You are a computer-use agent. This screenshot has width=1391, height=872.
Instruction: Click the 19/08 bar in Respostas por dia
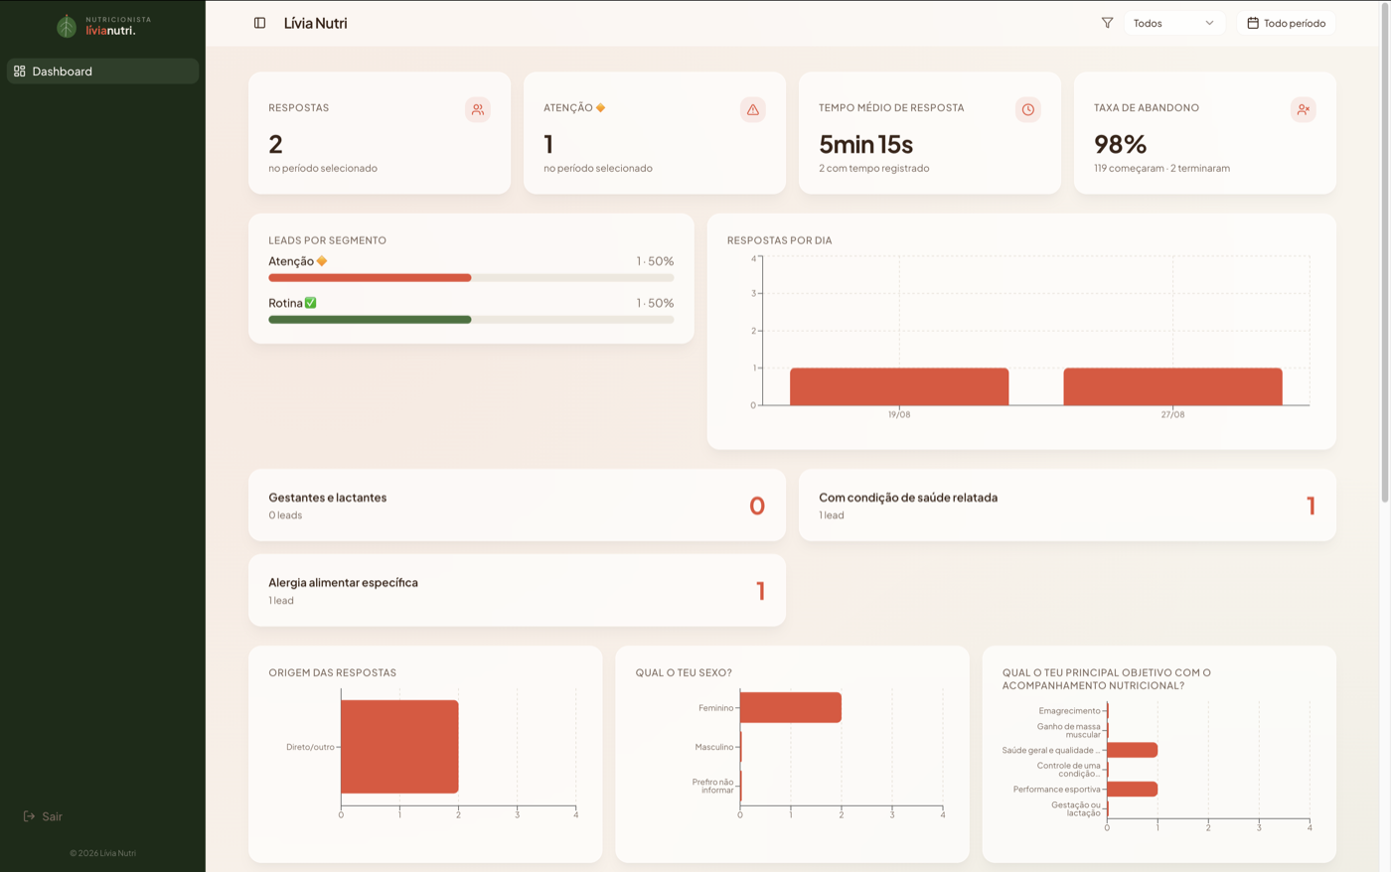(x=899, y=386)
